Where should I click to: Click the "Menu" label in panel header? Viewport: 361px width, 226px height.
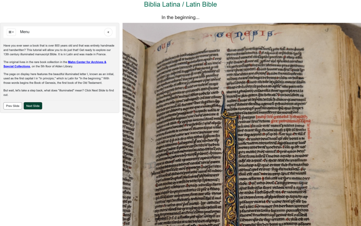click(x=25, y=32)
